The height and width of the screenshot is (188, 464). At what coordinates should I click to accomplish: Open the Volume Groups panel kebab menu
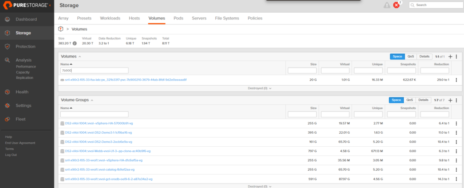(456, 100)
